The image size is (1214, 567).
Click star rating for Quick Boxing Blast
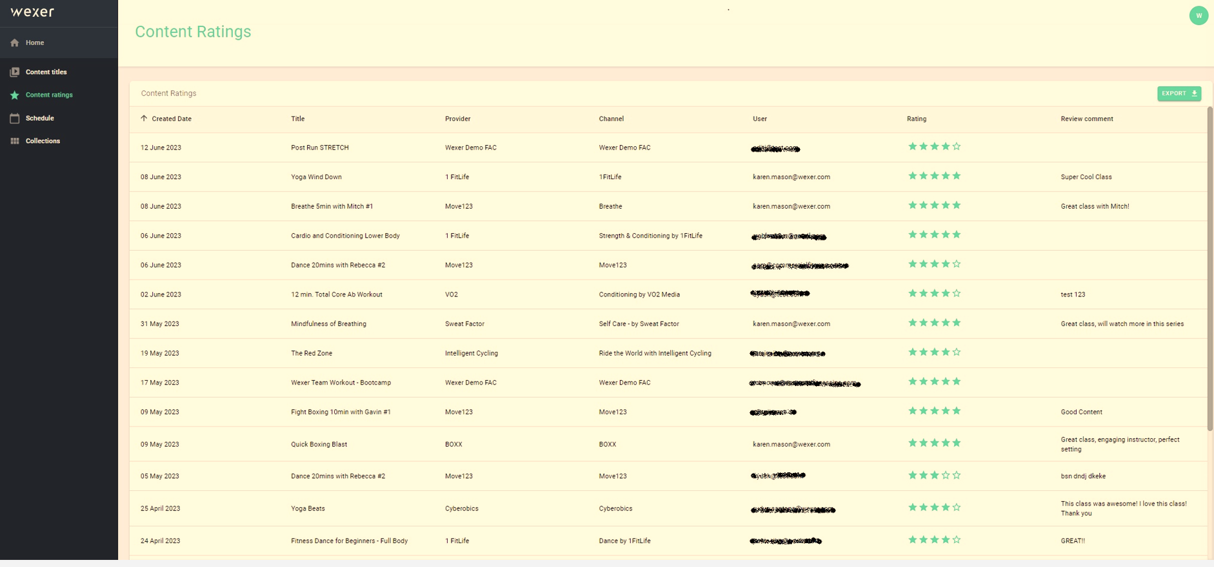point(934,443)
